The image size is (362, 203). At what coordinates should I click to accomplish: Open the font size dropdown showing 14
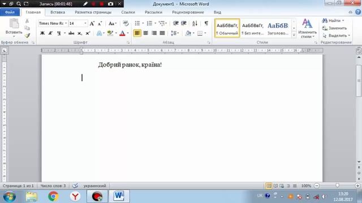coord(85,24)
